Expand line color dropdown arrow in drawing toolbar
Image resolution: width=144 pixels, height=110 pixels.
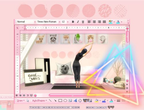[x=107, y=101]
